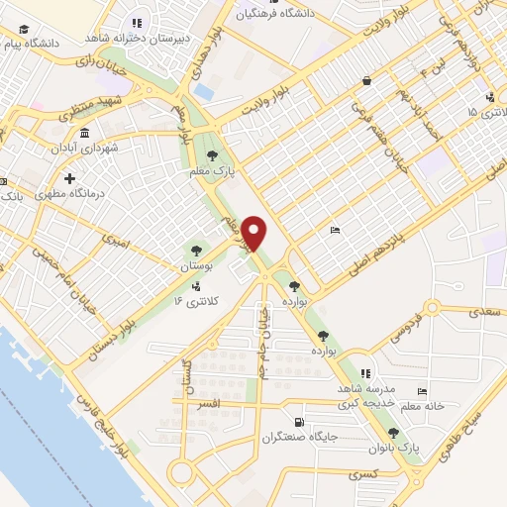Open the کلانتری ۱۶ police station icon

tap(196, 286)
